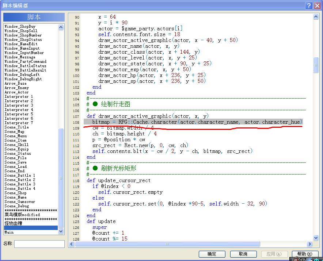
Task: Select Arrow_Enemy script
Action: [x=17, y=88]
